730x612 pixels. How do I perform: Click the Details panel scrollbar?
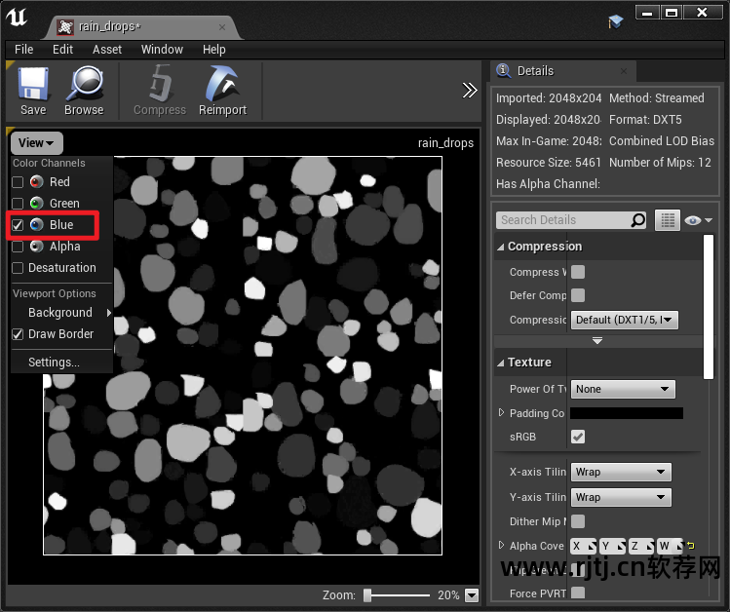tap(709, 307)
